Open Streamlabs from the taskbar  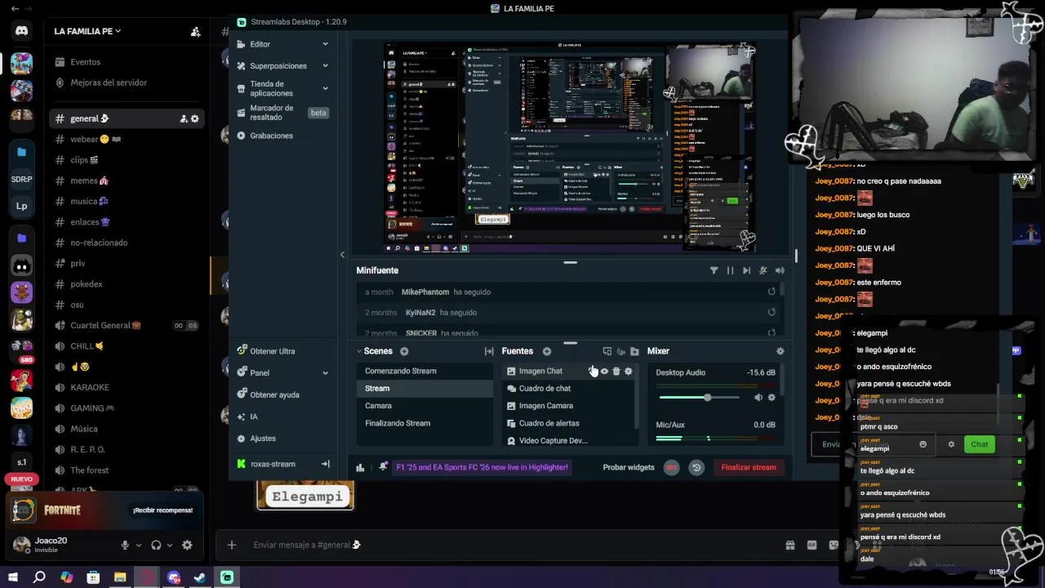coord(227,577)
